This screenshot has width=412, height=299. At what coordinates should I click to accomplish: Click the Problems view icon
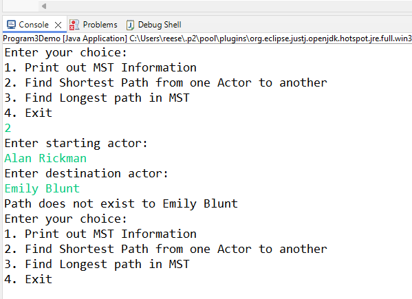coord(74,25)
